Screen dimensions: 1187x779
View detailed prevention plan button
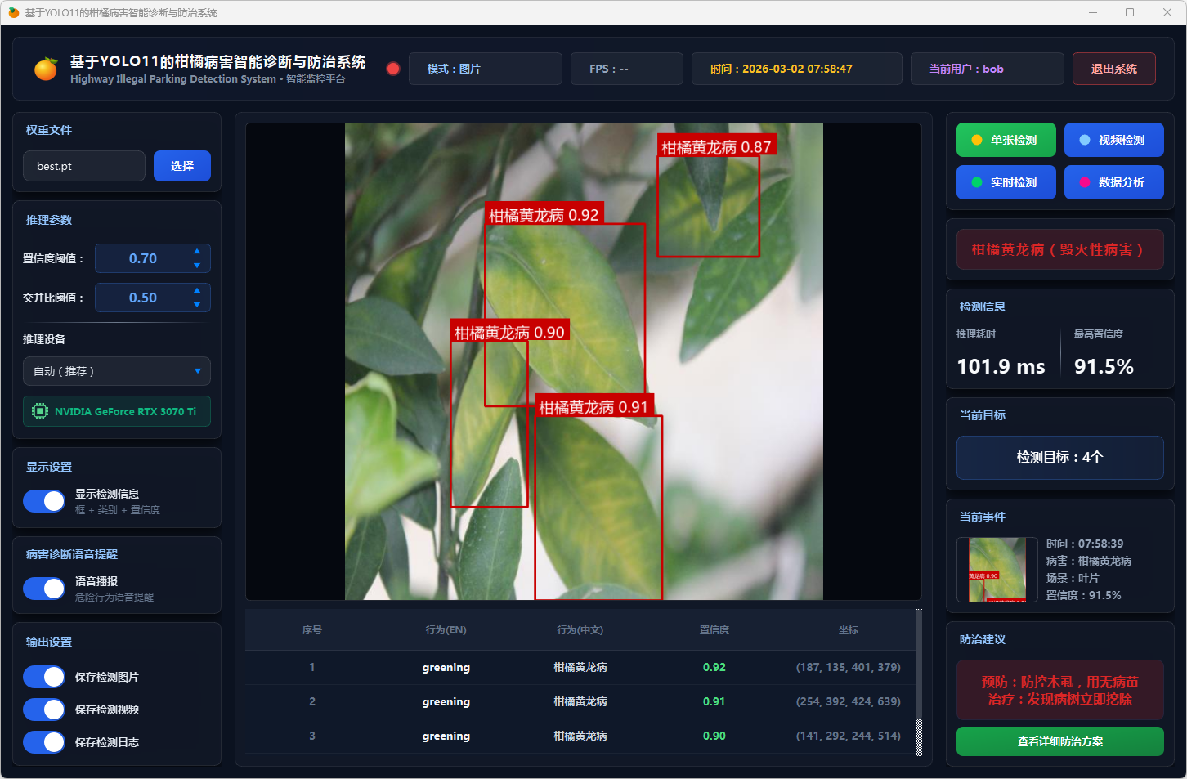point(1059,741)
